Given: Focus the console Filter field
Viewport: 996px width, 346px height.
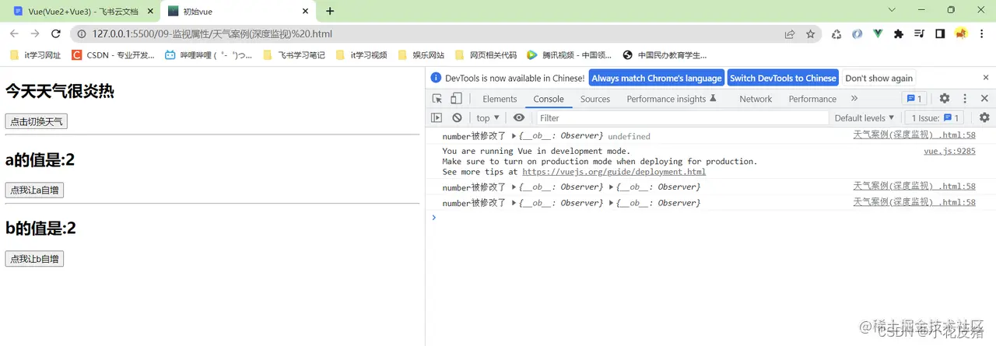Looking at the screenshot, I should point(682,118).
